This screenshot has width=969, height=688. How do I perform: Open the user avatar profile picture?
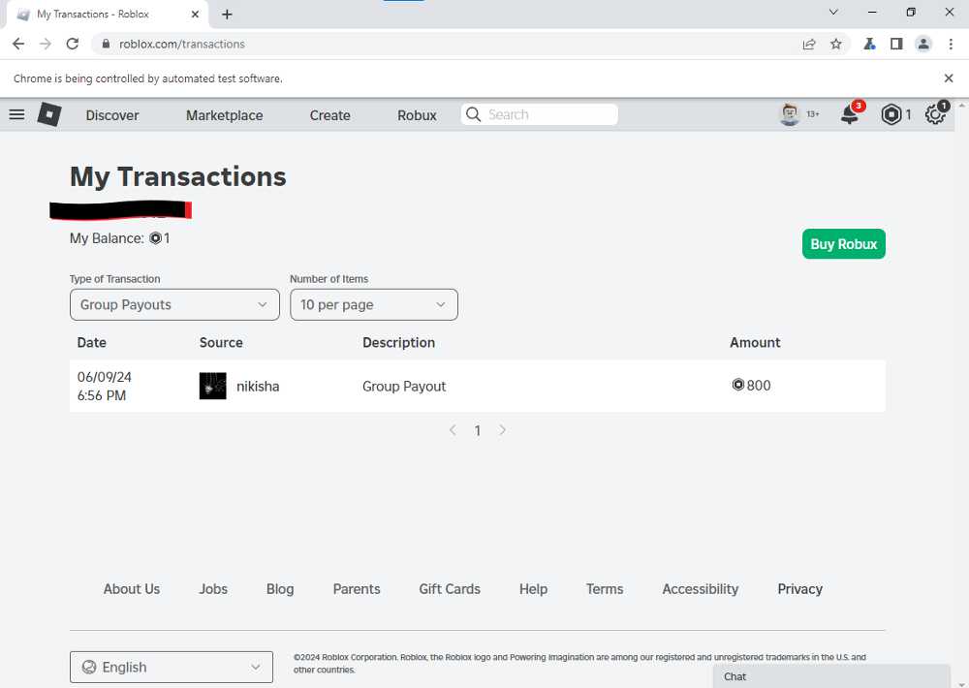click(x=790, y=114)
